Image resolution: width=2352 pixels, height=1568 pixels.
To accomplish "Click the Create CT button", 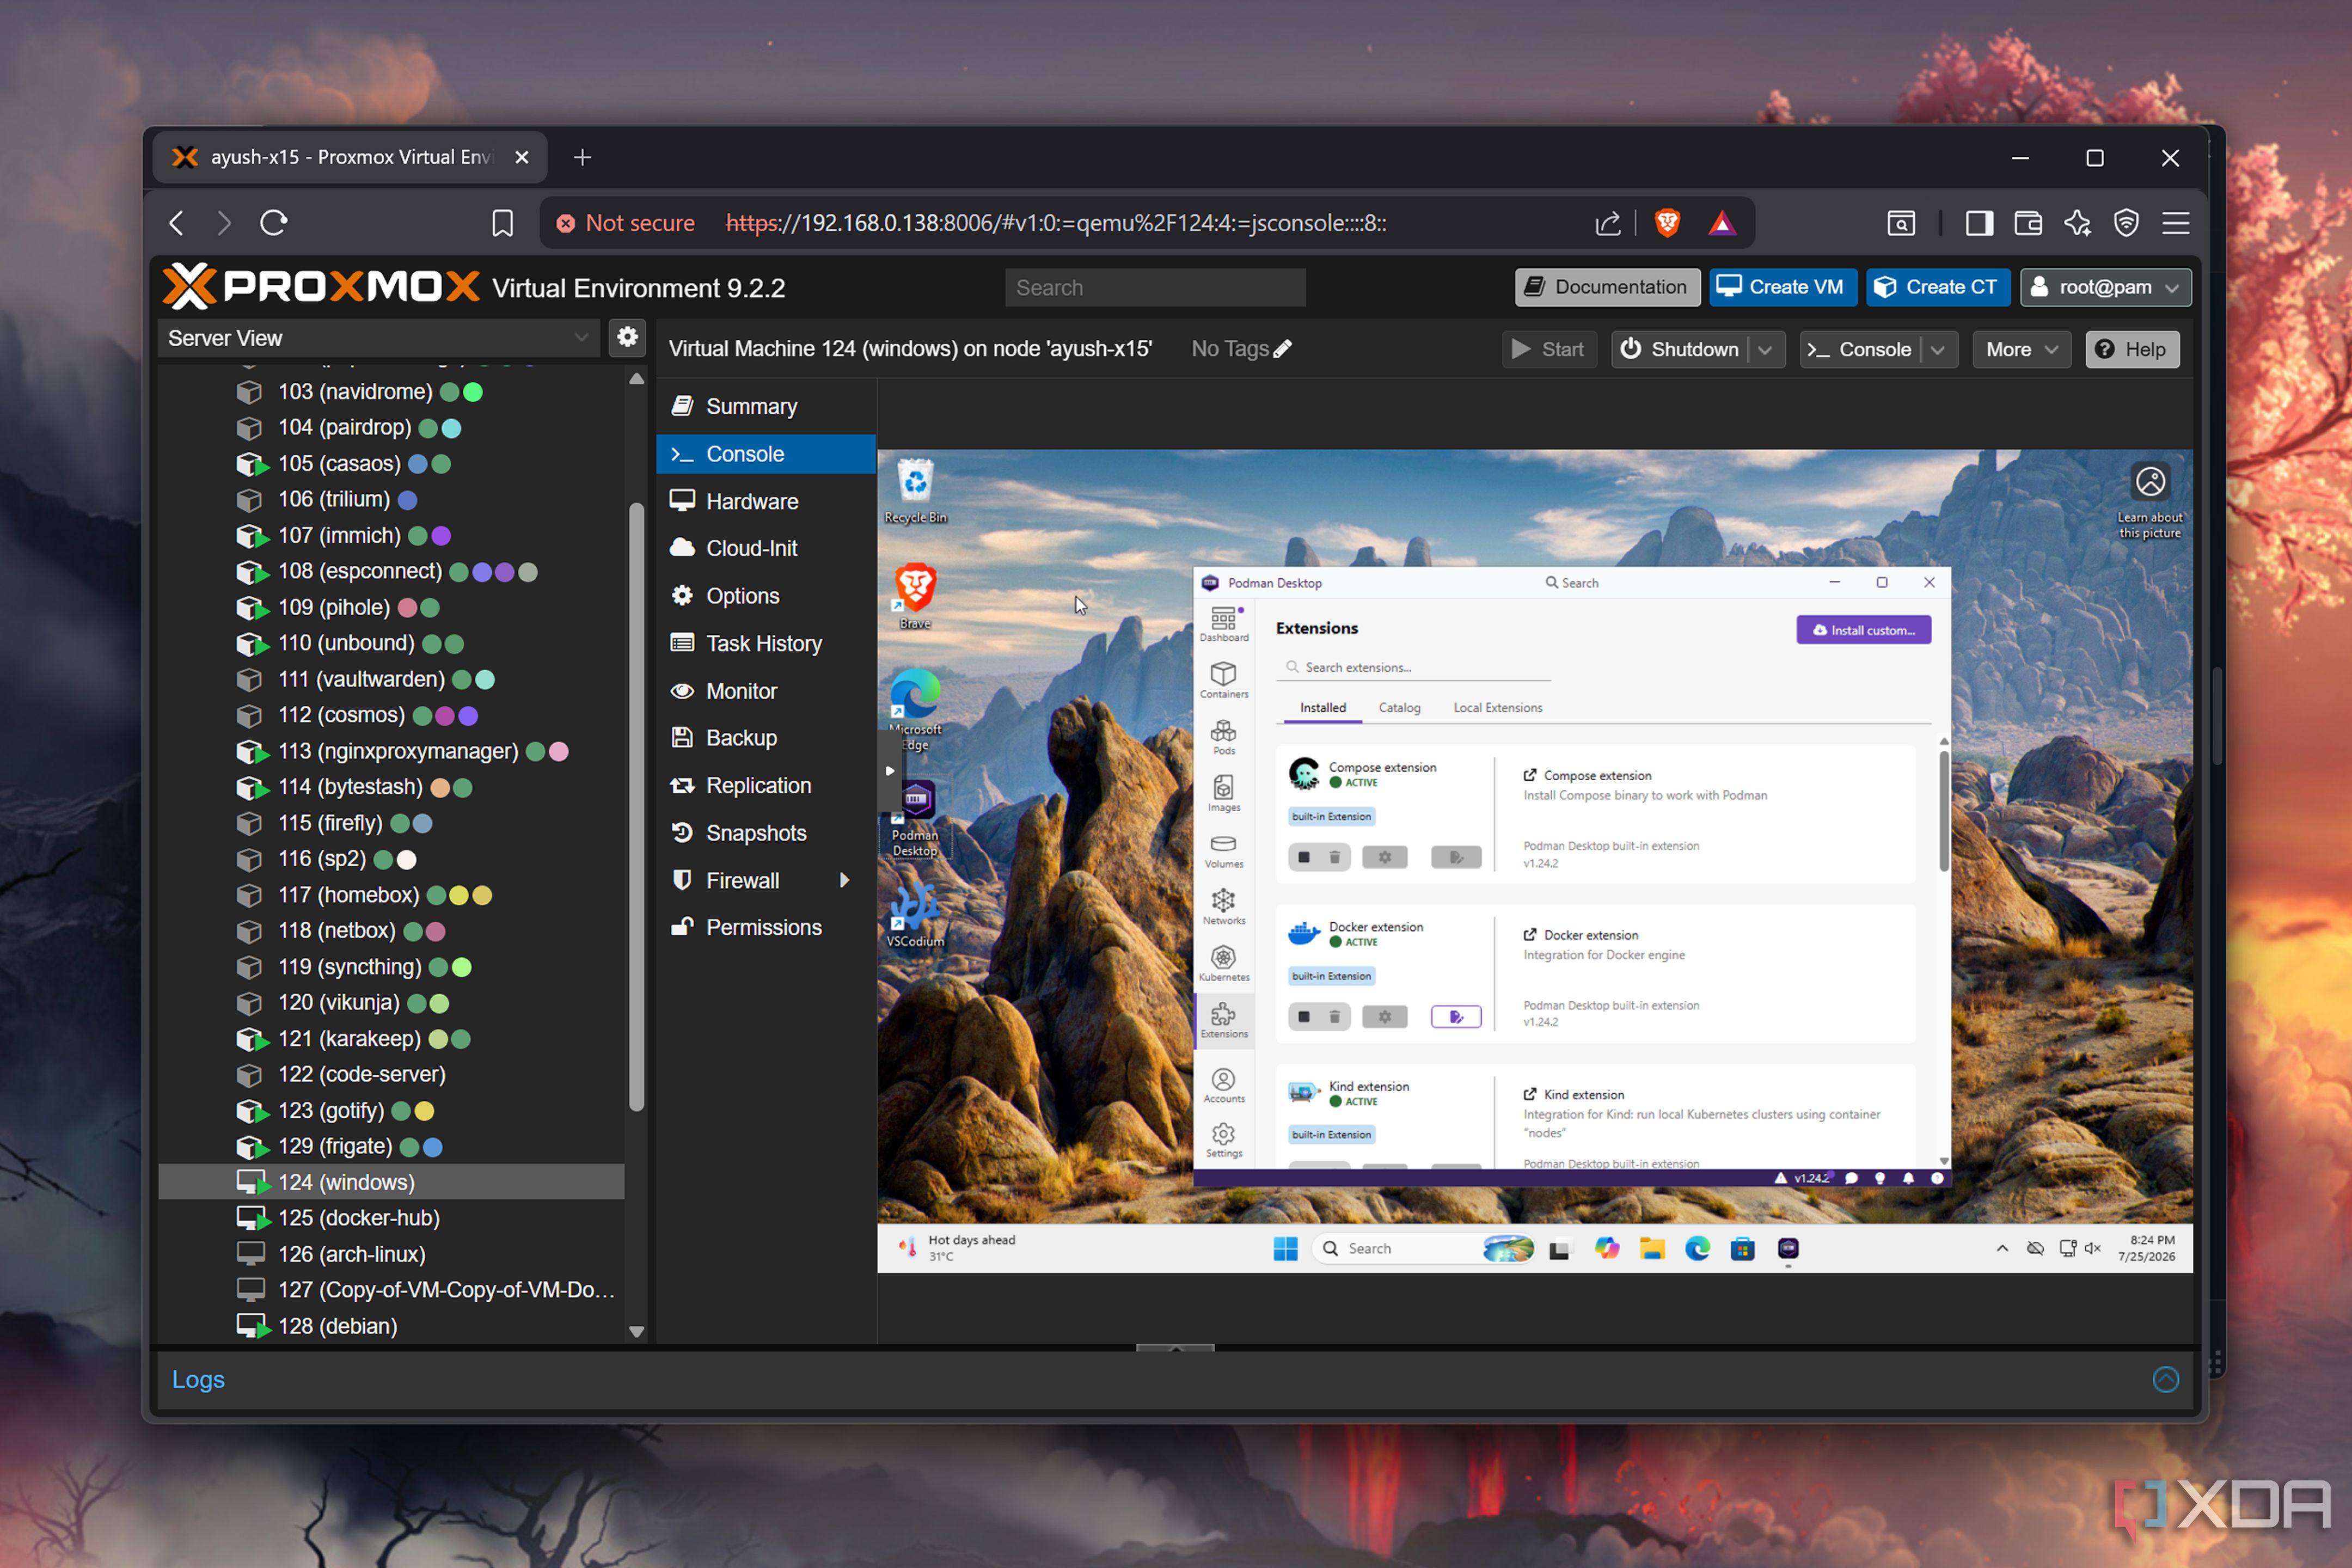I will (x=1937, y=287).
